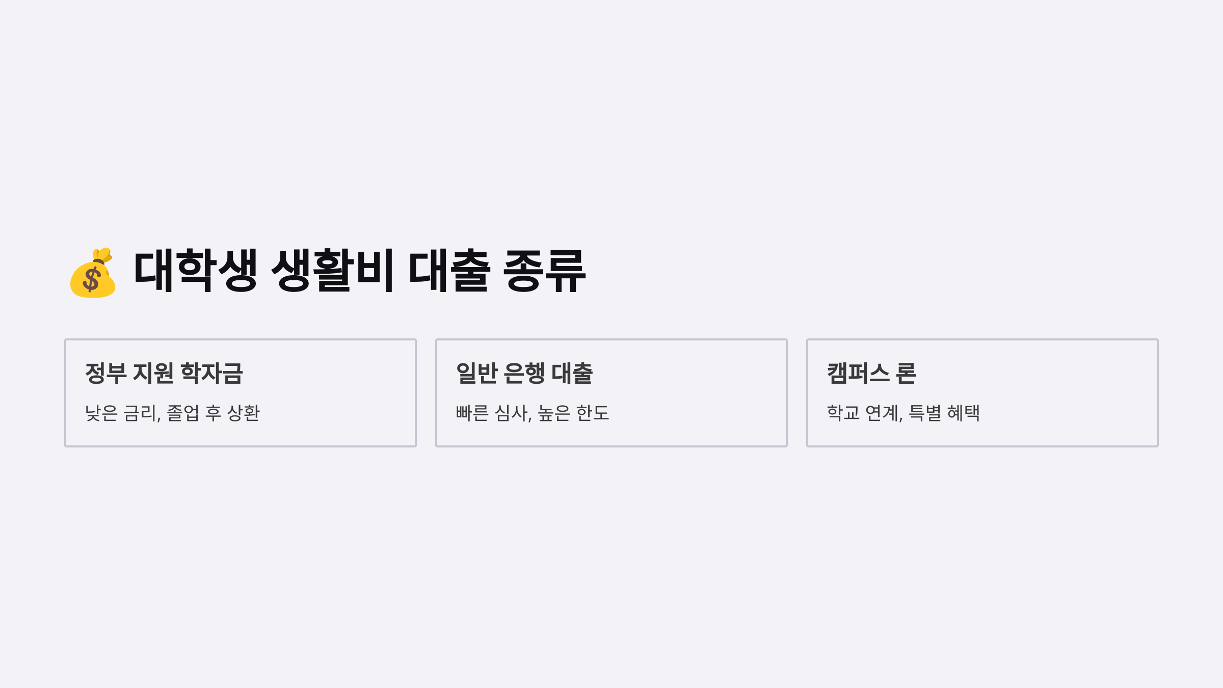The image size is (1223, 688).
Task: Select the text 졸업 후 상환
Action: [214, 413]
